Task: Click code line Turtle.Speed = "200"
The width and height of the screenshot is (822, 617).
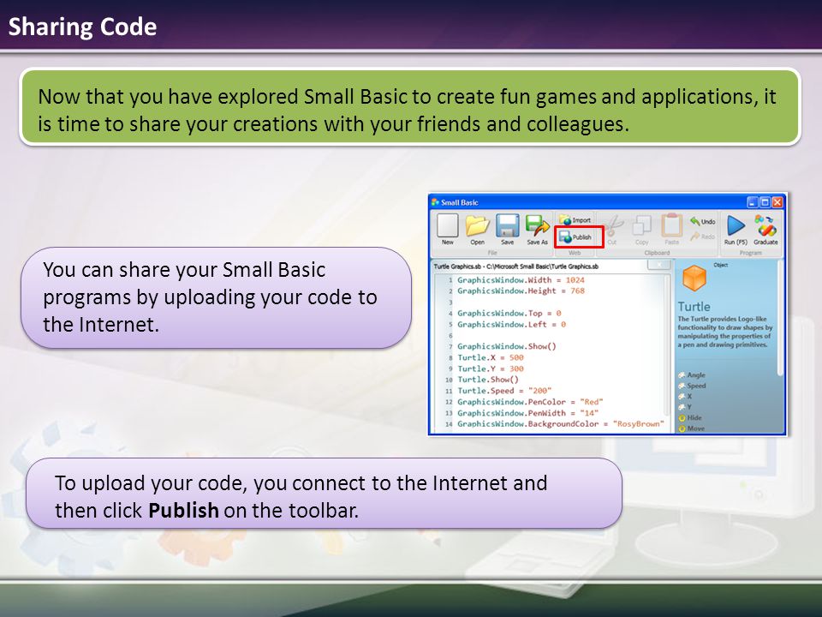Action: (x=504, y=391)
